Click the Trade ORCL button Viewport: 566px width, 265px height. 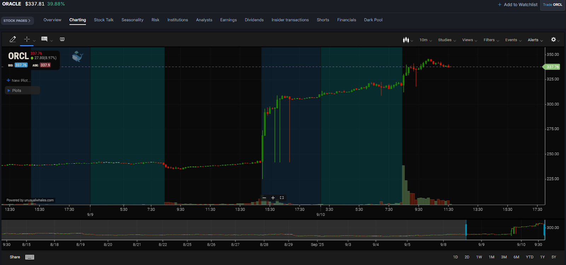(x=553, y=5)
